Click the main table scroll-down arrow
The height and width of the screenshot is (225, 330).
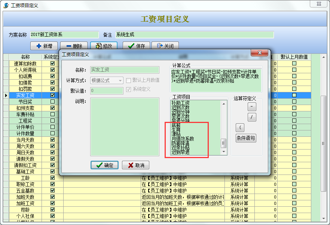click(324, 219)
